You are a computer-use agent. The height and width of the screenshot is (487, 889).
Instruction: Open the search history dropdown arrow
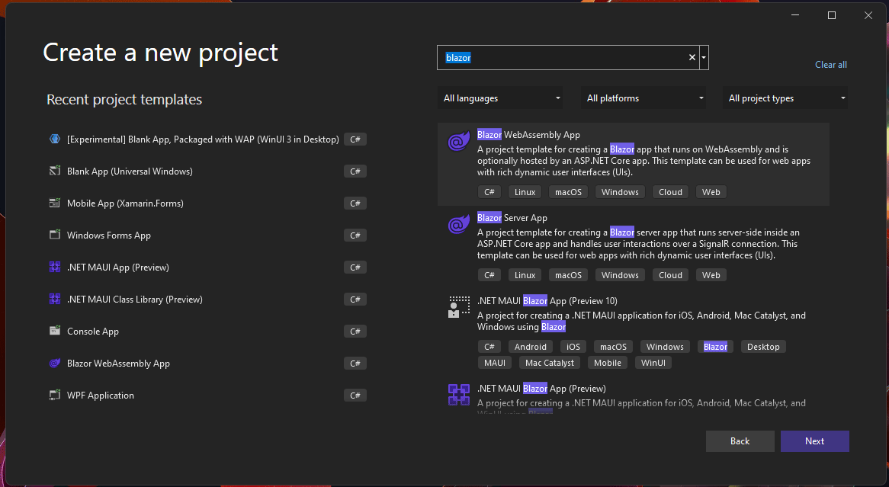click(x=704, y=57)
